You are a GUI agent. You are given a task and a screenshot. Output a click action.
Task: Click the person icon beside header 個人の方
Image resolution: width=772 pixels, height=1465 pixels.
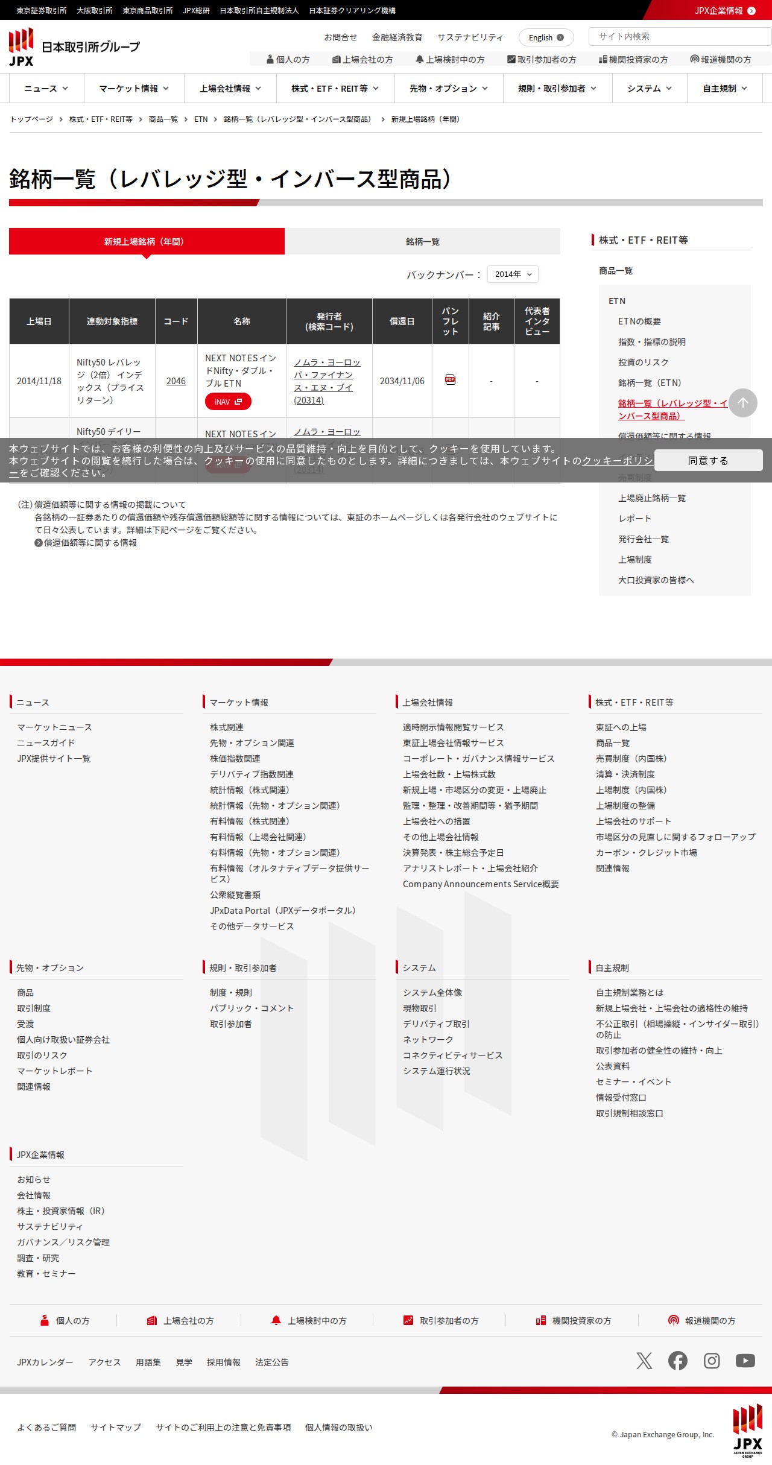(x=270, y=59)
